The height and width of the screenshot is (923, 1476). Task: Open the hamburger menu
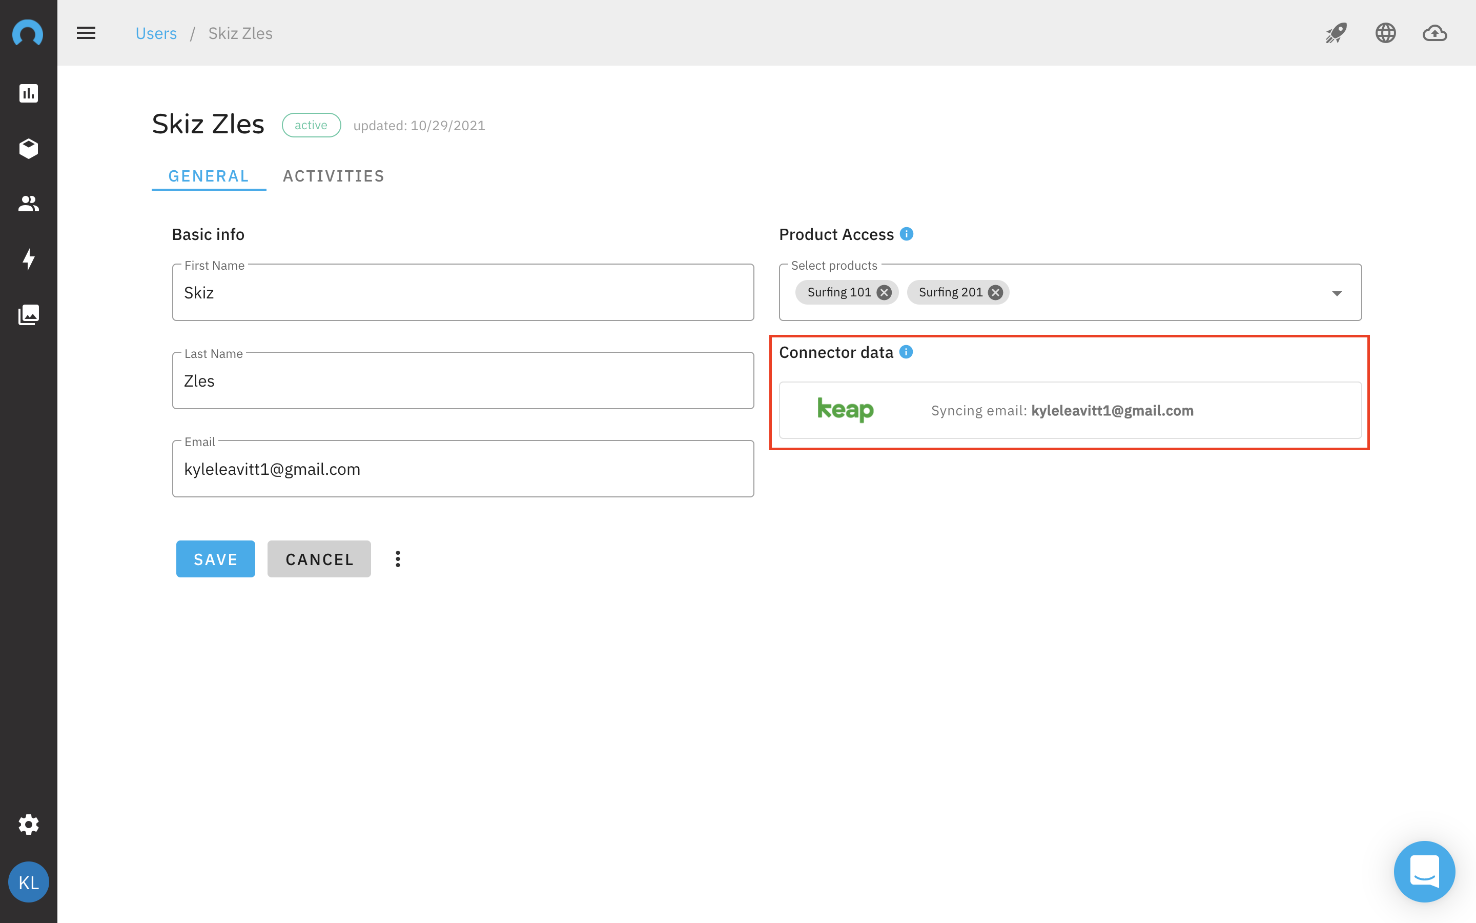click(86, 33)
